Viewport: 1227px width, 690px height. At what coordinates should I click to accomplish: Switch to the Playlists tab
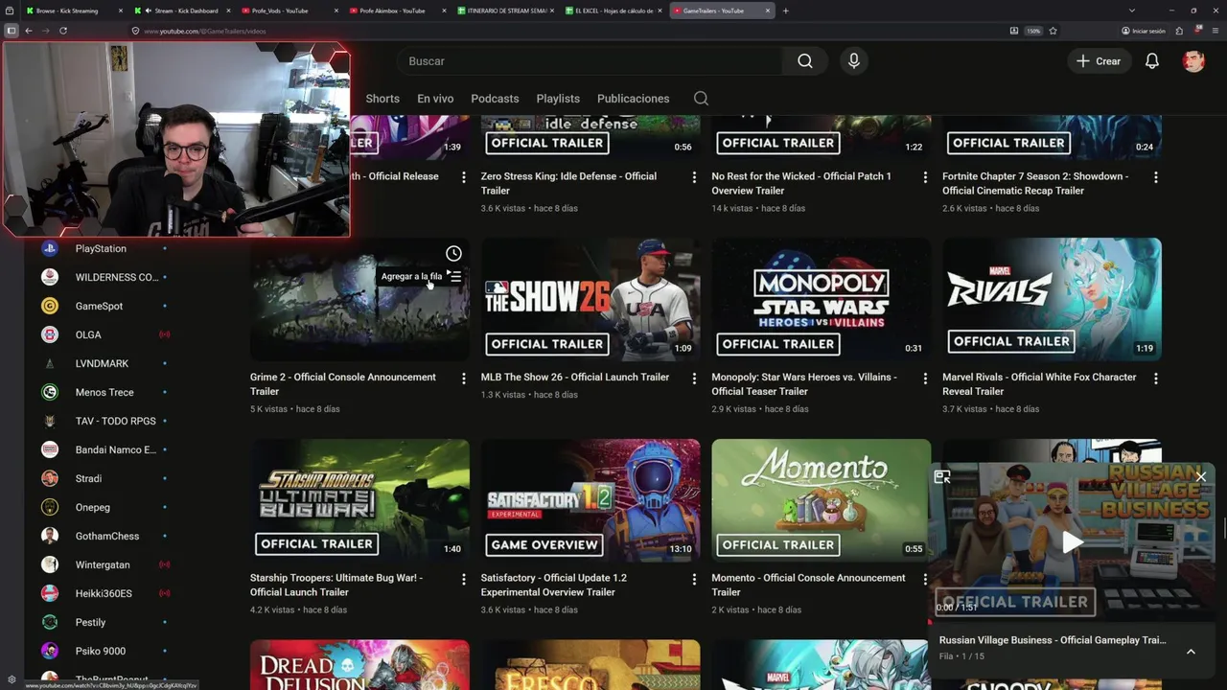click(558, 99)
